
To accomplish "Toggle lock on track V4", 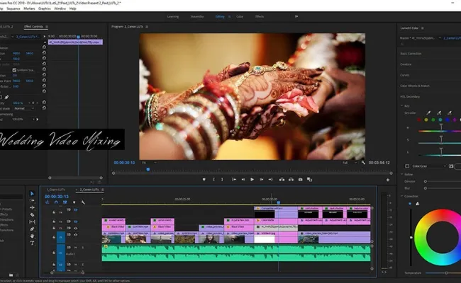I will pyautogui.click(x=54, y=212).
